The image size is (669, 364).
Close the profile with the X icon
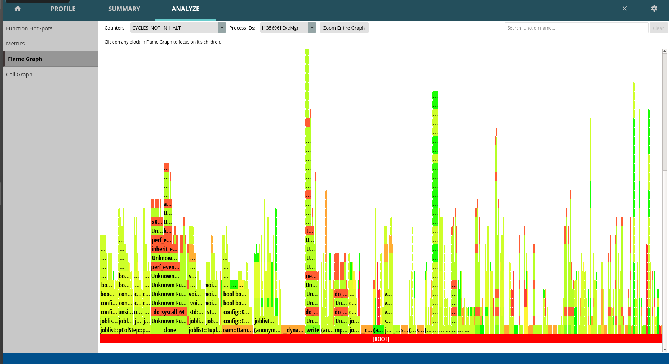[x=625, y=9]
